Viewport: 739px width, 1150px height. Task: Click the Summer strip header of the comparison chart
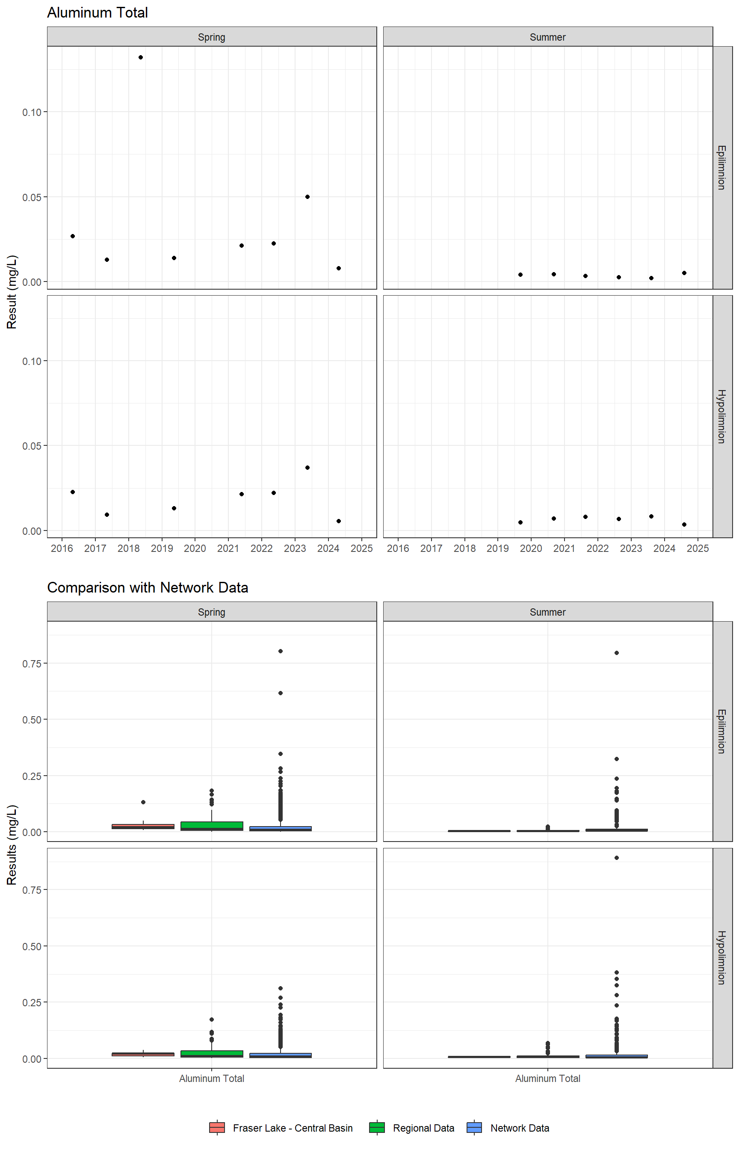[547, 612]
